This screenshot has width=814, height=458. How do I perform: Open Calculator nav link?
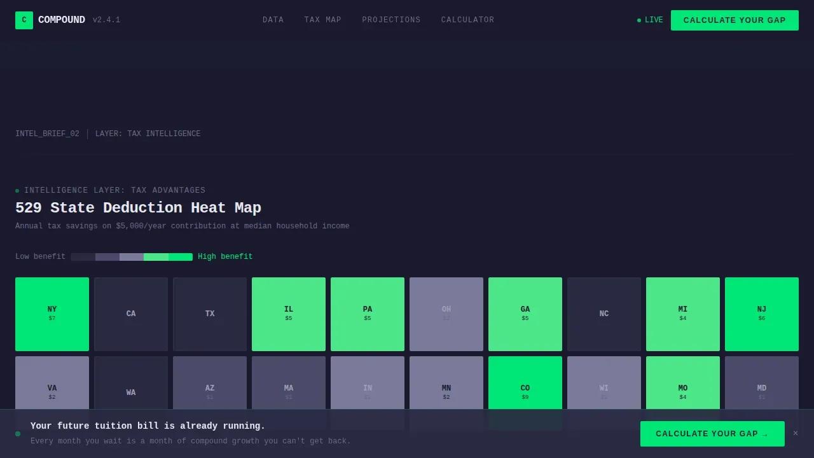pyautogui.click(x=467, y=20)
